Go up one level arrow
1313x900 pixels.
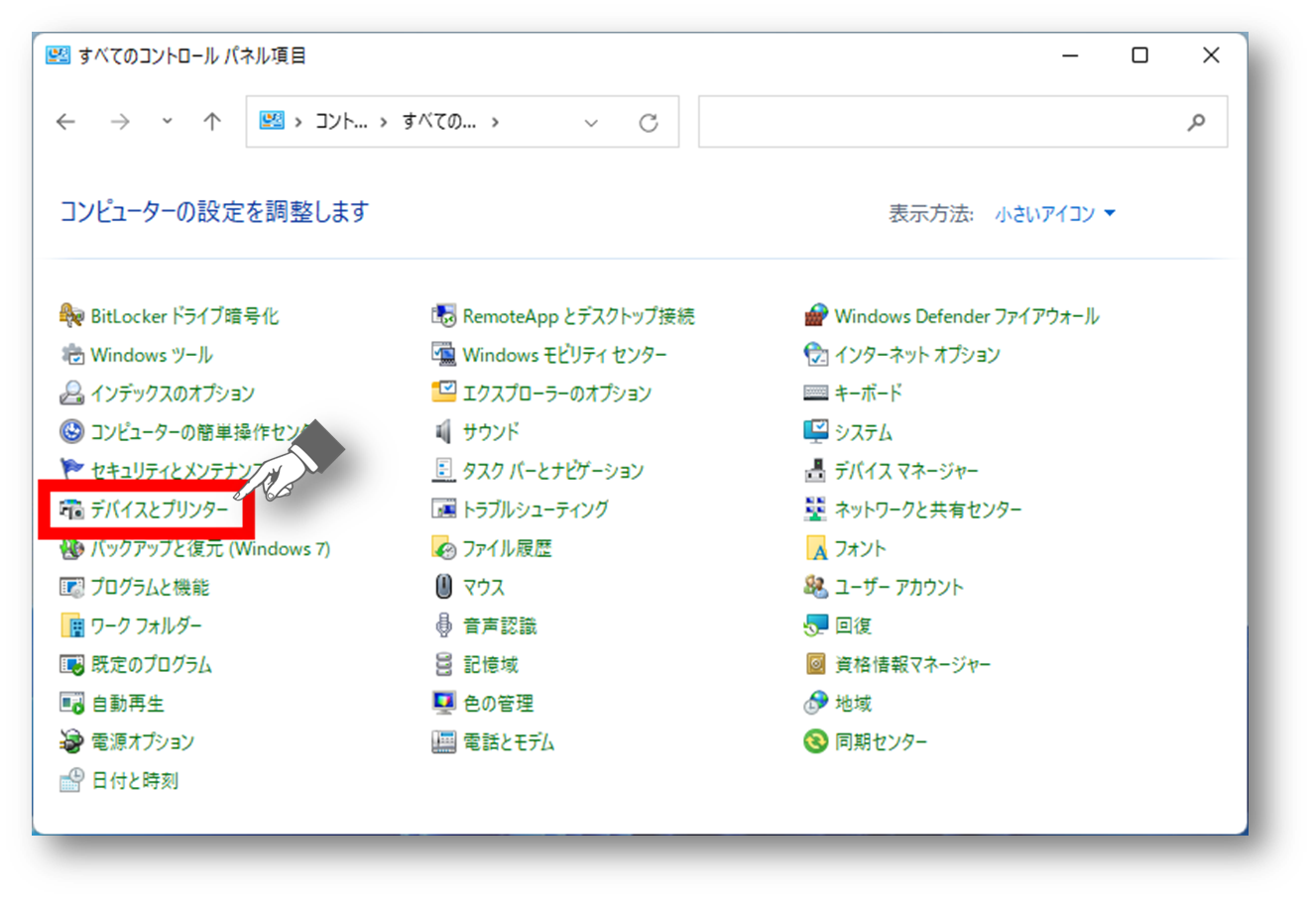pyautogui.click(x=212, y=122)
